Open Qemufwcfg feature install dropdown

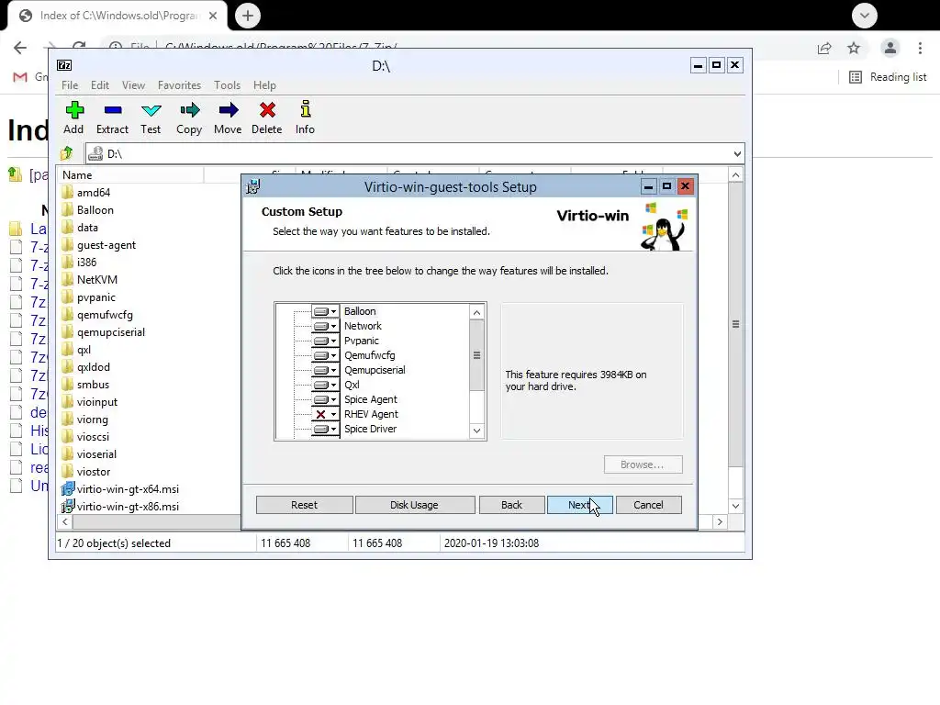[x=325, y=355]
